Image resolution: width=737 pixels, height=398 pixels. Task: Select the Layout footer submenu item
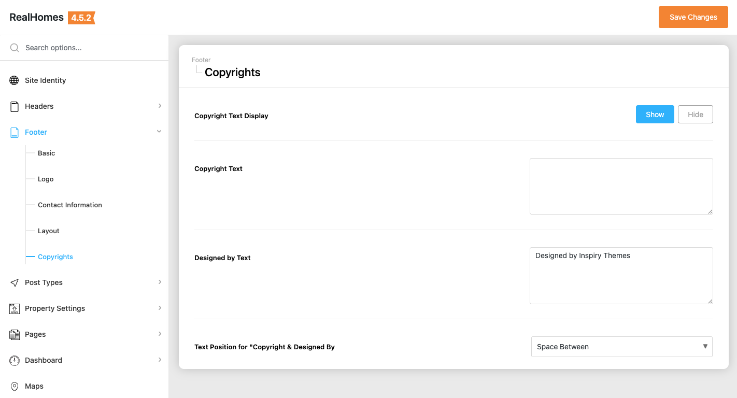coord(49,231)
